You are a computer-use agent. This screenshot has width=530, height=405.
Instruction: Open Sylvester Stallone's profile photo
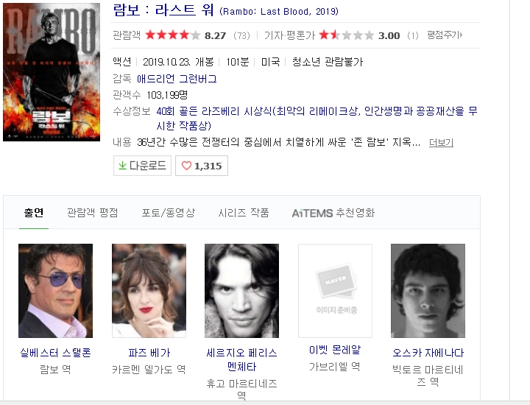pyautogui.click(x=55, y=291)
